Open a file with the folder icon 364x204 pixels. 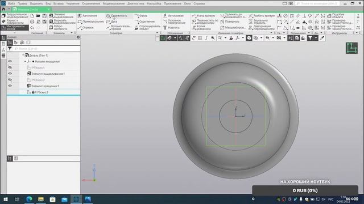pos(38,16)
